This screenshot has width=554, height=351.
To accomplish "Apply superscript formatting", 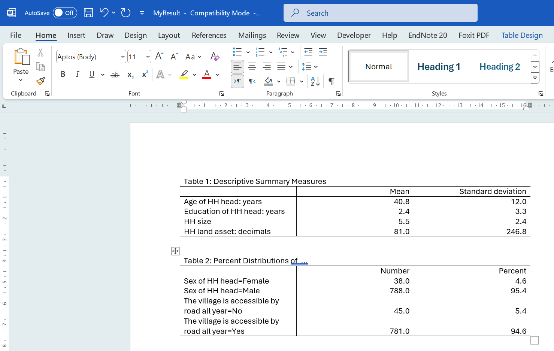I will point(145,74).
